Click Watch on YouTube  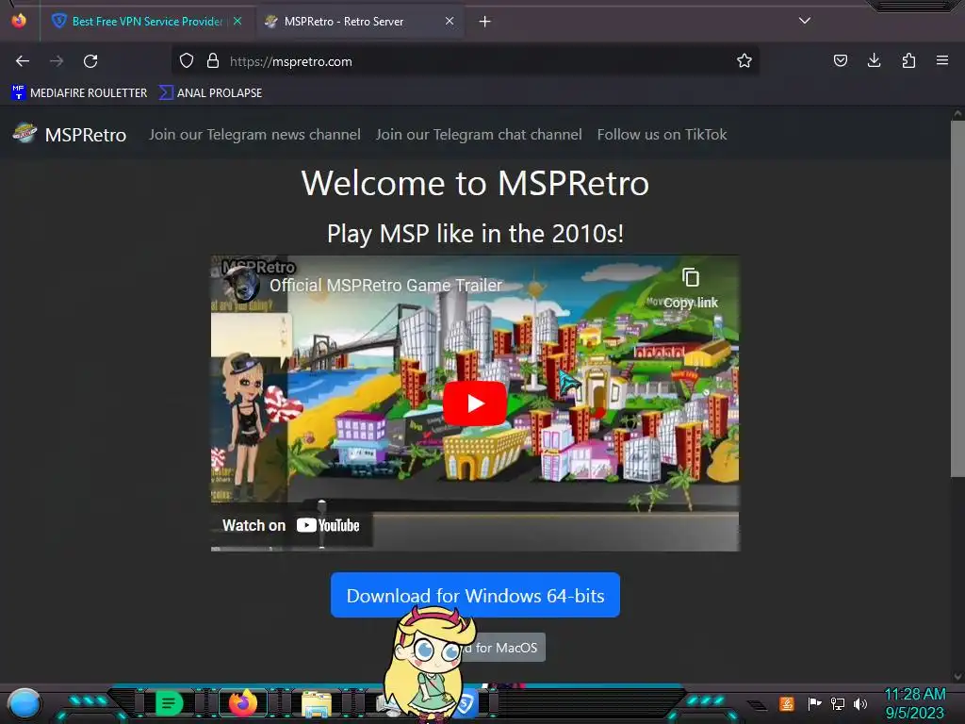[291, 525]
